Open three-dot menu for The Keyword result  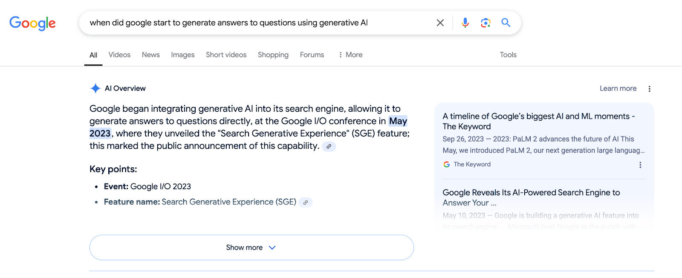pyautogui.click(x=640, y=165)
